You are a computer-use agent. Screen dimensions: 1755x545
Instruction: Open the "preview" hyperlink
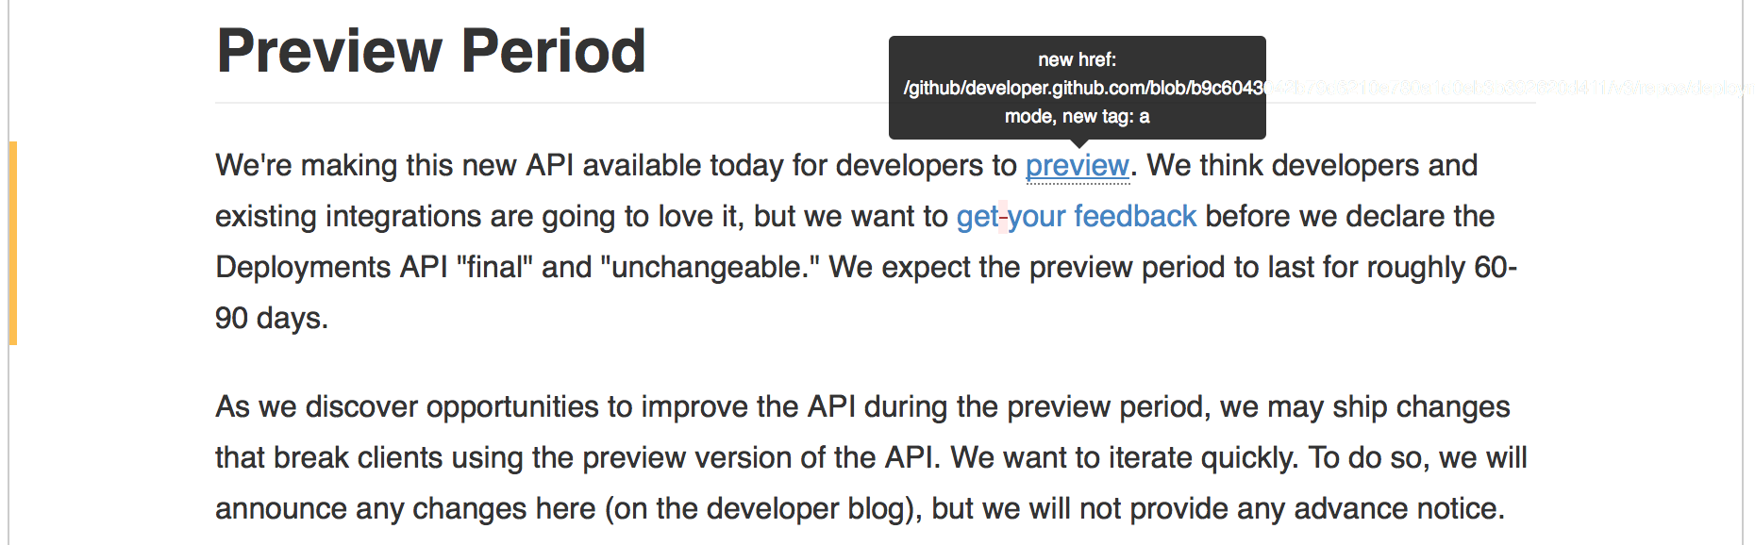coord(1077,166)
